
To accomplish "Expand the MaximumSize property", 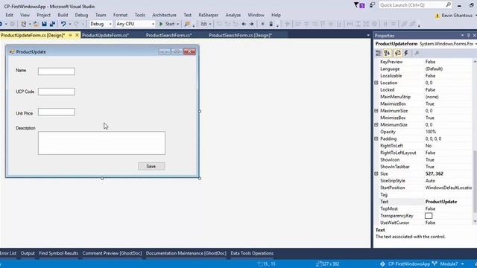I will pyautogui.click(x=376, y=111).
